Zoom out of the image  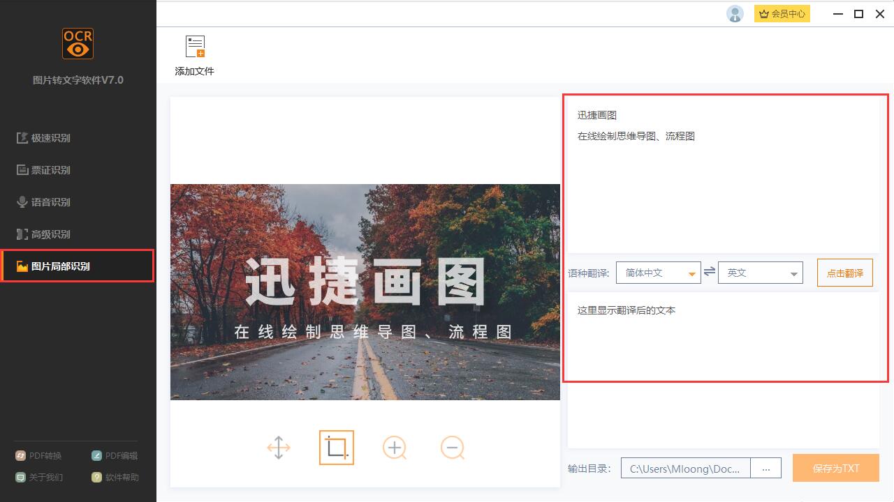tap(453, 448)
